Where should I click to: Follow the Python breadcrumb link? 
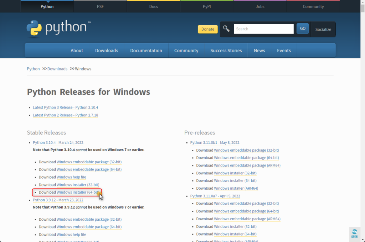point(33,69)
